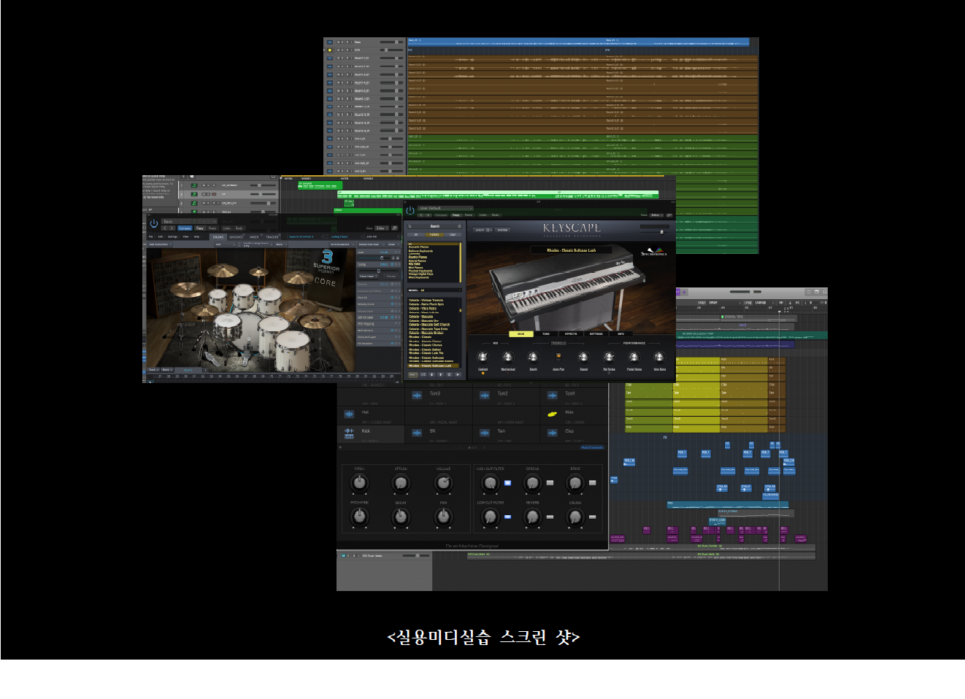The width and height of the screenshot is (965, 699).
Task: Click next preset arrow in Keyscape header
Action: point(428,215)
